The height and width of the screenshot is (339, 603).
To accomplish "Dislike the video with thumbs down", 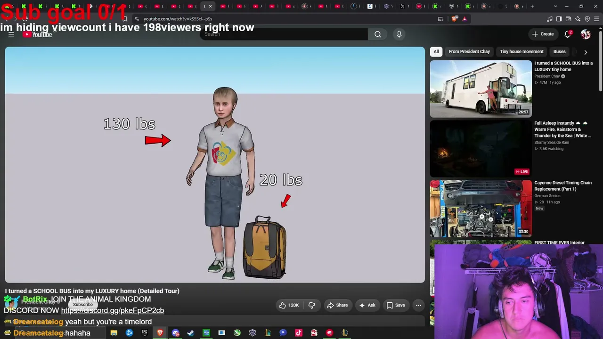I will [311, 305].
